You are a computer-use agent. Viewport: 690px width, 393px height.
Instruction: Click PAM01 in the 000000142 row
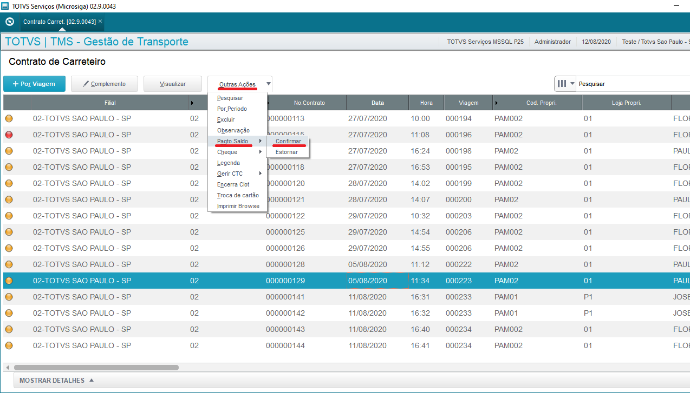coord(506,313)
